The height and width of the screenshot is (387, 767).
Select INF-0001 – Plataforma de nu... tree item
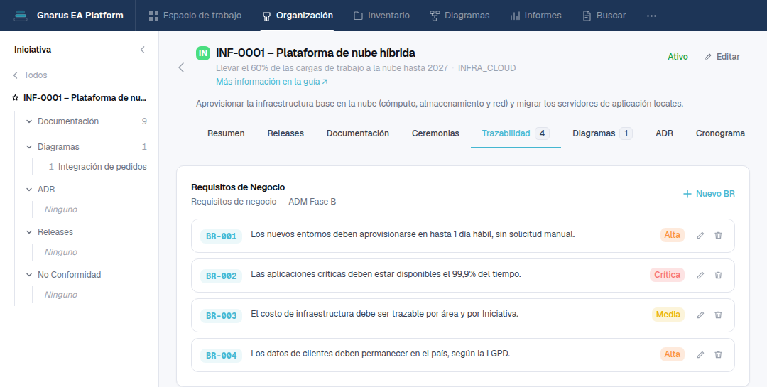pyautogui.click(x=85, y=98)
